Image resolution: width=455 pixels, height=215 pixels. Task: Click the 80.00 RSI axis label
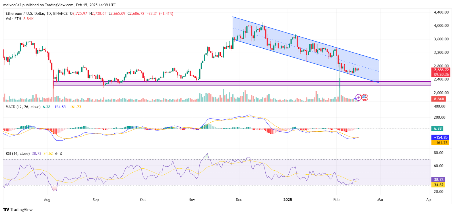click(x=439, y=153)
